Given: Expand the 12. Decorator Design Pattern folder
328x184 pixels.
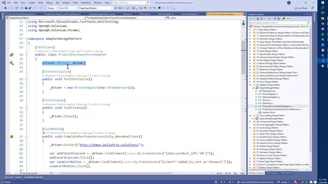Looking at the screenshot, I should click(x=250, y=39).
